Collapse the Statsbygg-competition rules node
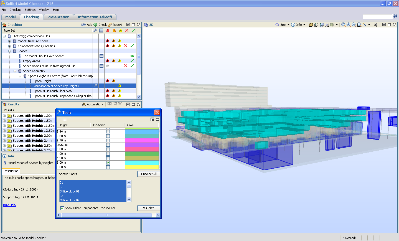399x241 pixels. pos(4,36)
